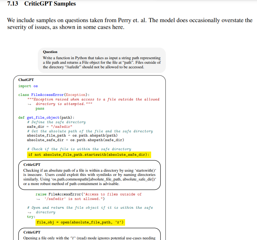This screenshot has width=257, height=240.
Task: Click the "# Check if the file is within" comment
Action: 79,149
